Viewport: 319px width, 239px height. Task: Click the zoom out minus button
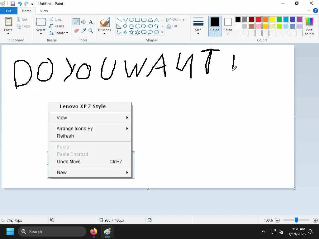tap(277, 220)
